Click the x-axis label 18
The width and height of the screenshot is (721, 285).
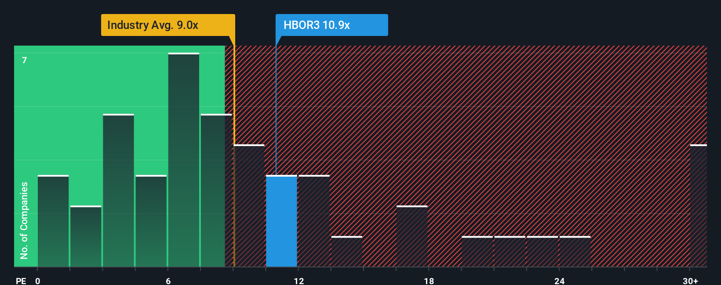tap(429, 281)
